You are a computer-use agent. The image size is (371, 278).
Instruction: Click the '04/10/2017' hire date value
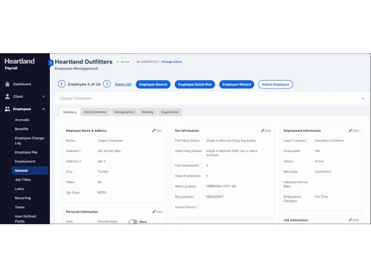pos(323,172)
